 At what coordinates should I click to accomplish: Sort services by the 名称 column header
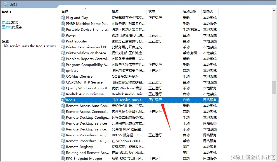(65, 11)
